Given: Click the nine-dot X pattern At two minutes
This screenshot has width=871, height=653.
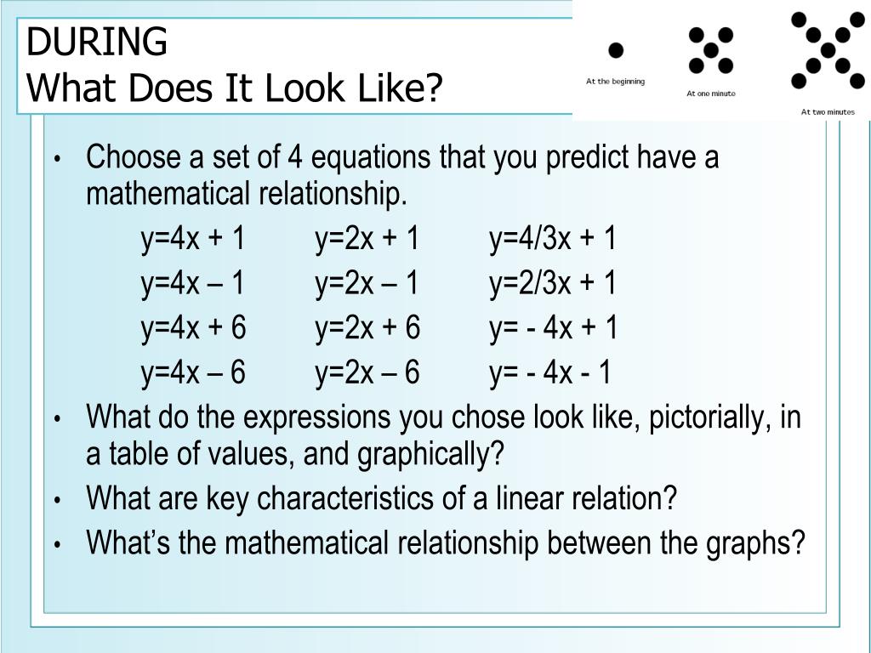Looking at the screenshot, I should (x=828, y=50).
